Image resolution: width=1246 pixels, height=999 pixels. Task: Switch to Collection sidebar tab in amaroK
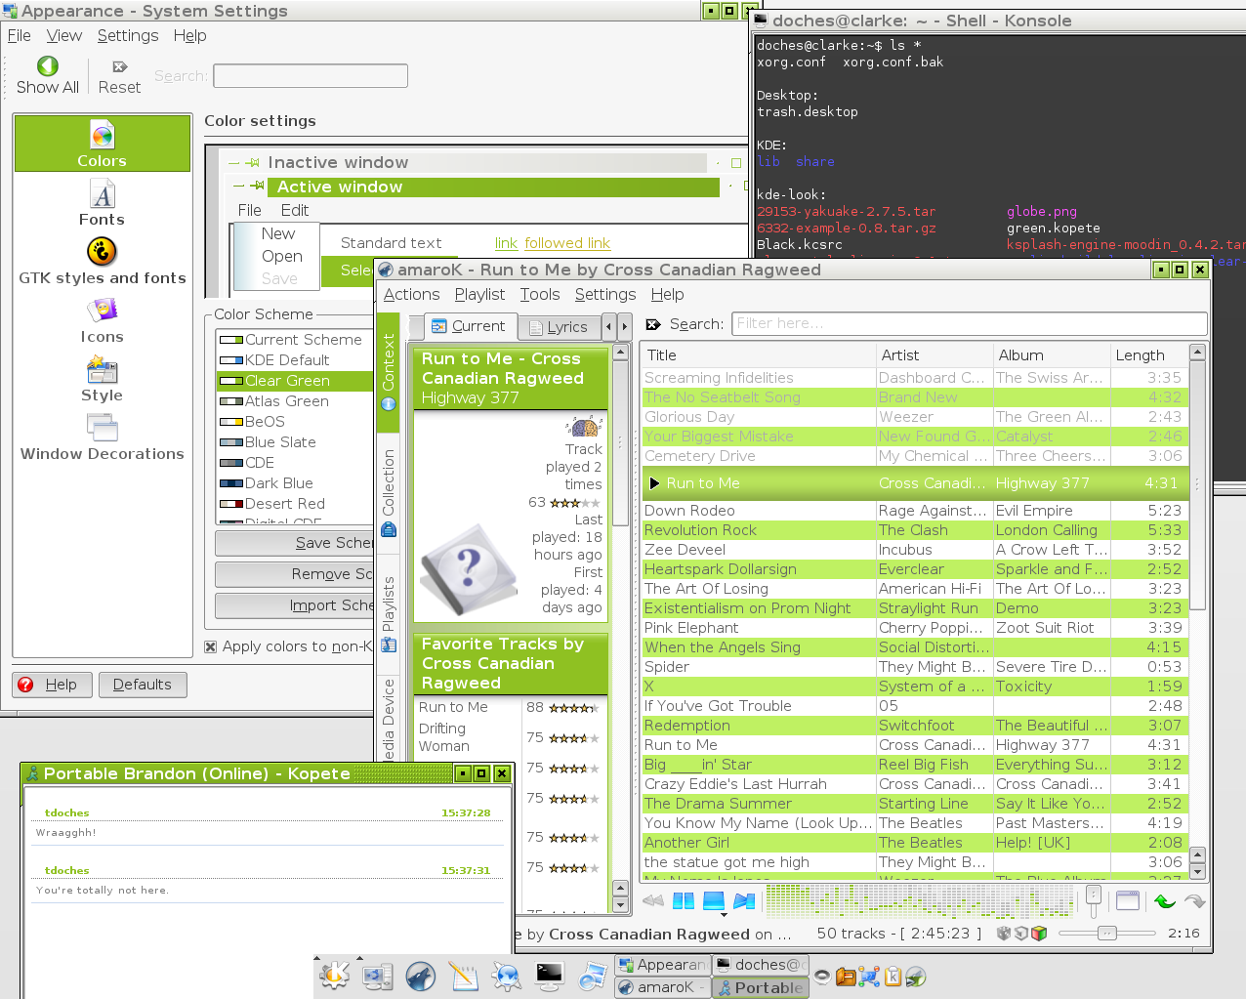click(x=388, y=492)
